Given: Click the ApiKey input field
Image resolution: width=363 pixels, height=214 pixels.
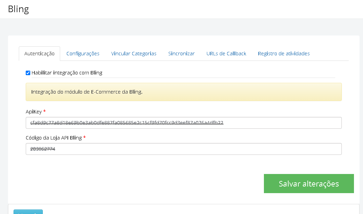Looking at the screenshot, I should (x=184, y=123).
